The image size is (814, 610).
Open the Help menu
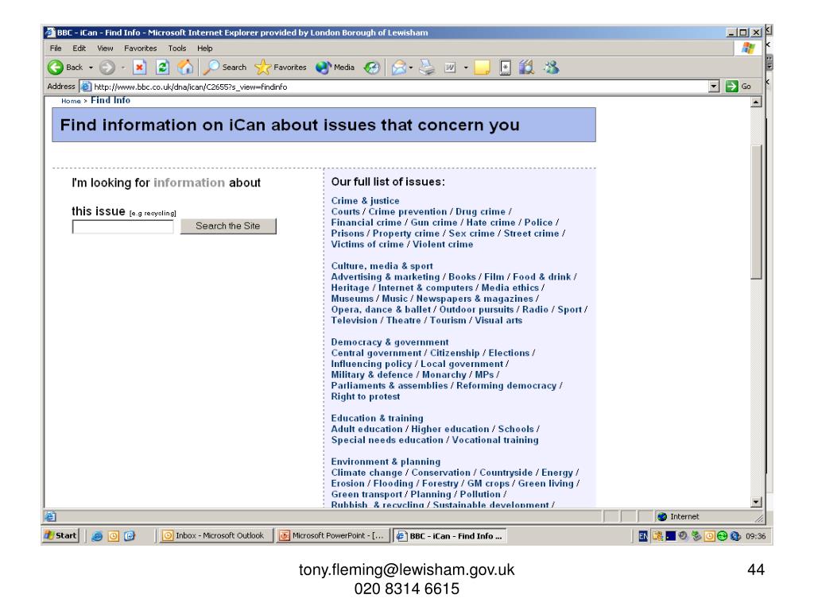tap(204, 48)
